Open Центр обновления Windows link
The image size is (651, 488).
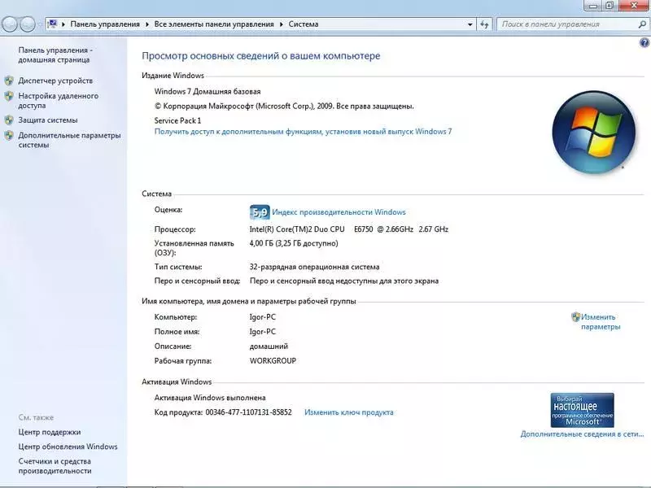click(68, 447)
